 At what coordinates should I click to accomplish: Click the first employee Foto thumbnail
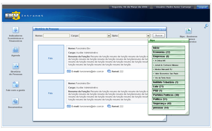51,58
